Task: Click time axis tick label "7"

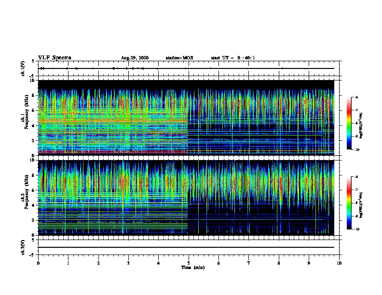Action: 249,263
